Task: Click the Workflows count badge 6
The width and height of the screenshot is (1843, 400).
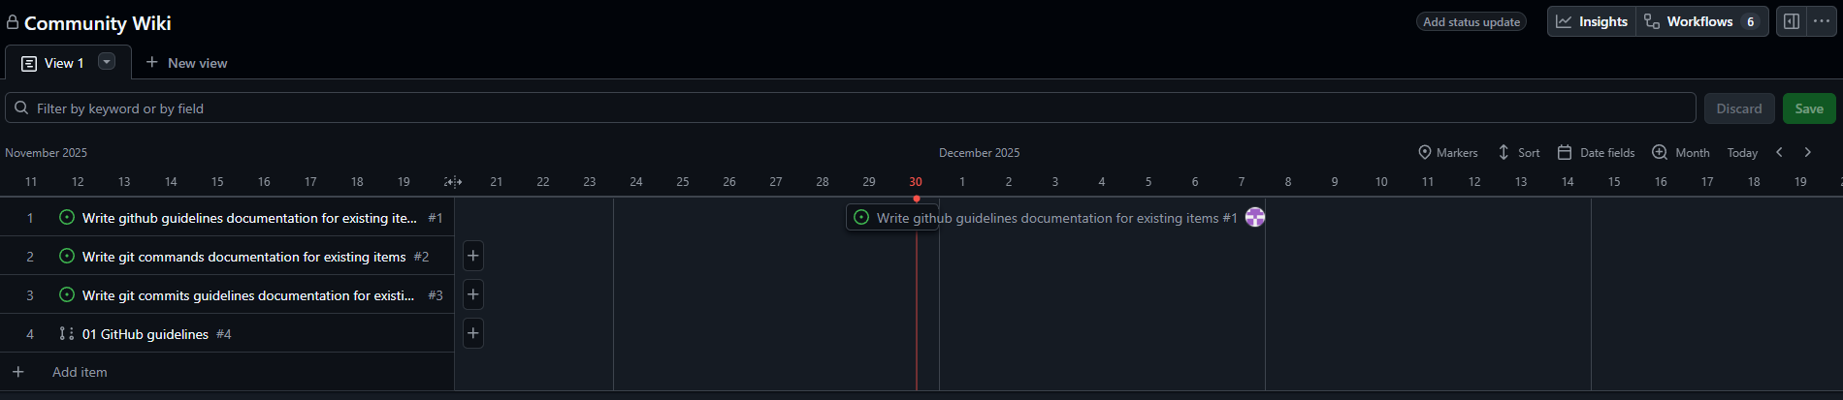Action: pyautogui.click(x=1750, y=21)
